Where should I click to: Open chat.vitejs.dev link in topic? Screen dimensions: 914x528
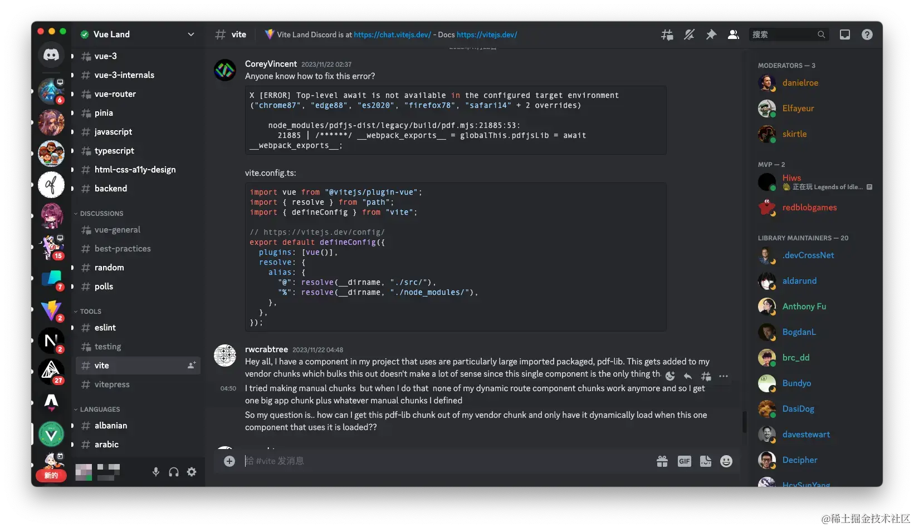(392, 34)
